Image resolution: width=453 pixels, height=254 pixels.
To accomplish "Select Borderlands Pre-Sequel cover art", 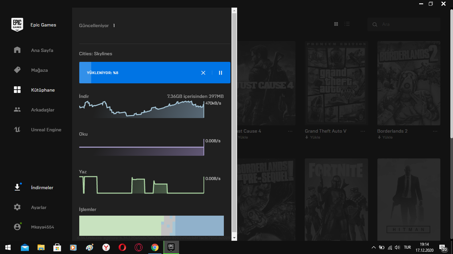I will [x=266, y=200].
